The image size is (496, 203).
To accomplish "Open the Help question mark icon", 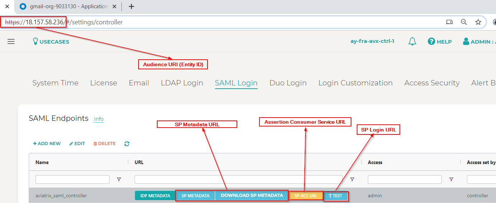I will [431, 41].
